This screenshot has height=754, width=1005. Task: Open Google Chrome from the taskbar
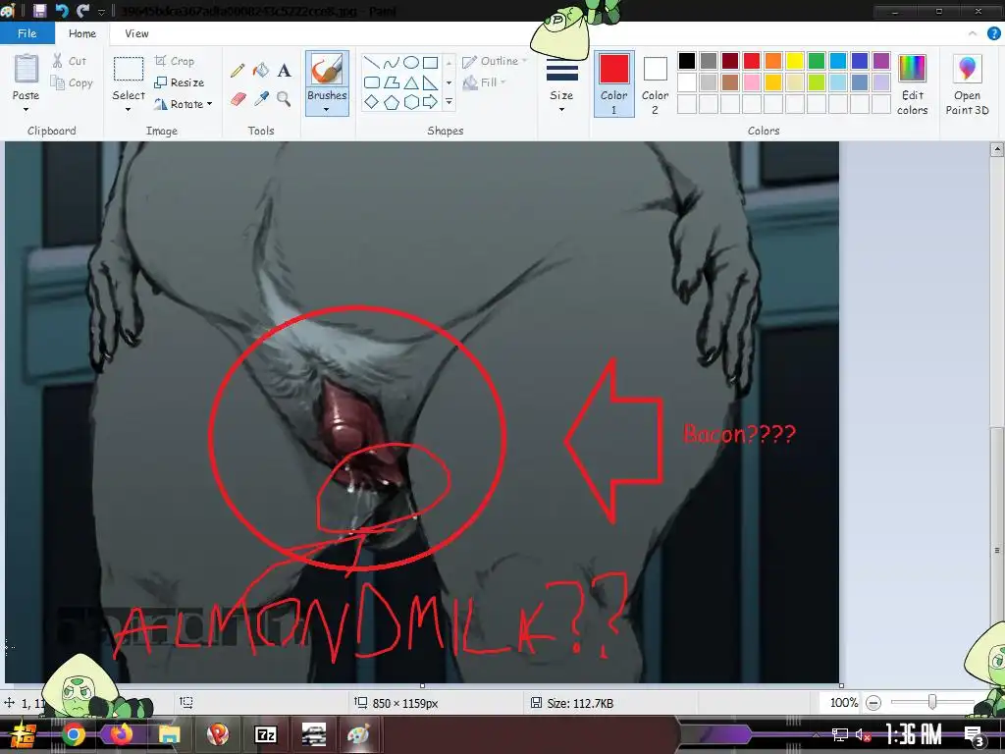[73, 734]
